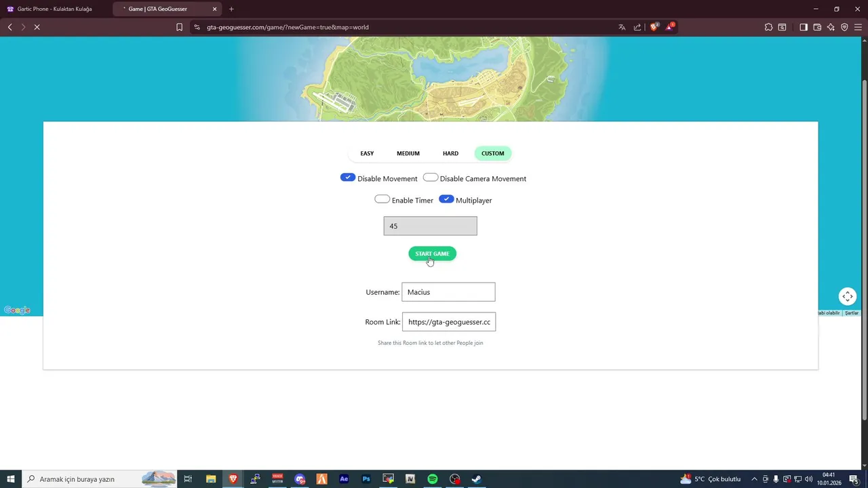
Task: Toggle the browser sidebar panel icon
Action: [x=804, y=27]
